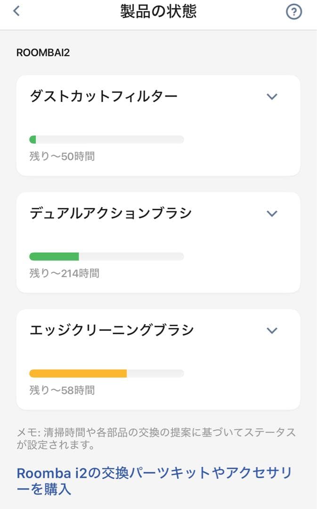This screenshot has width=317, height=509.
Task: Click the ROOMBAI2 device name label
Action: (x=43, y=52)
